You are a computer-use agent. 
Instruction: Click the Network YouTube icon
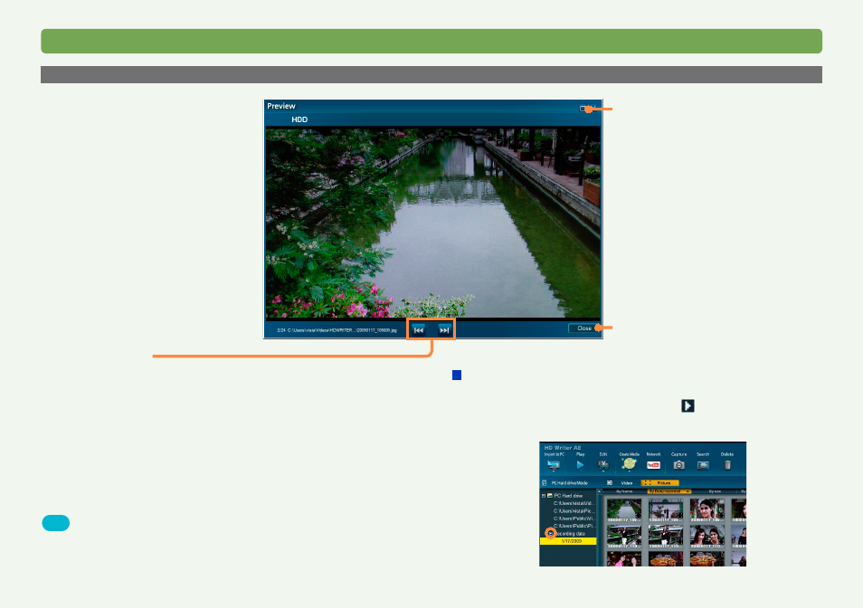653,465
